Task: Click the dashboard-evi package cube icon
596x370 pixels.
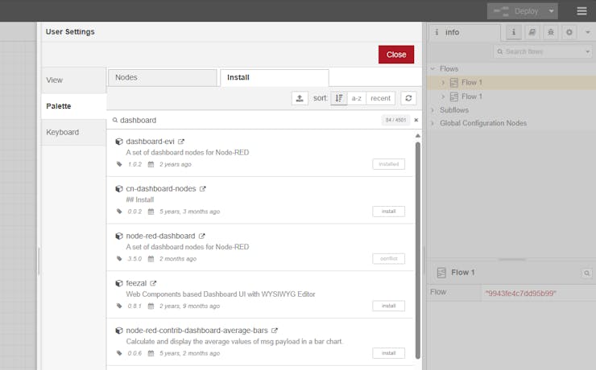Action: click(x=119, y=142)
